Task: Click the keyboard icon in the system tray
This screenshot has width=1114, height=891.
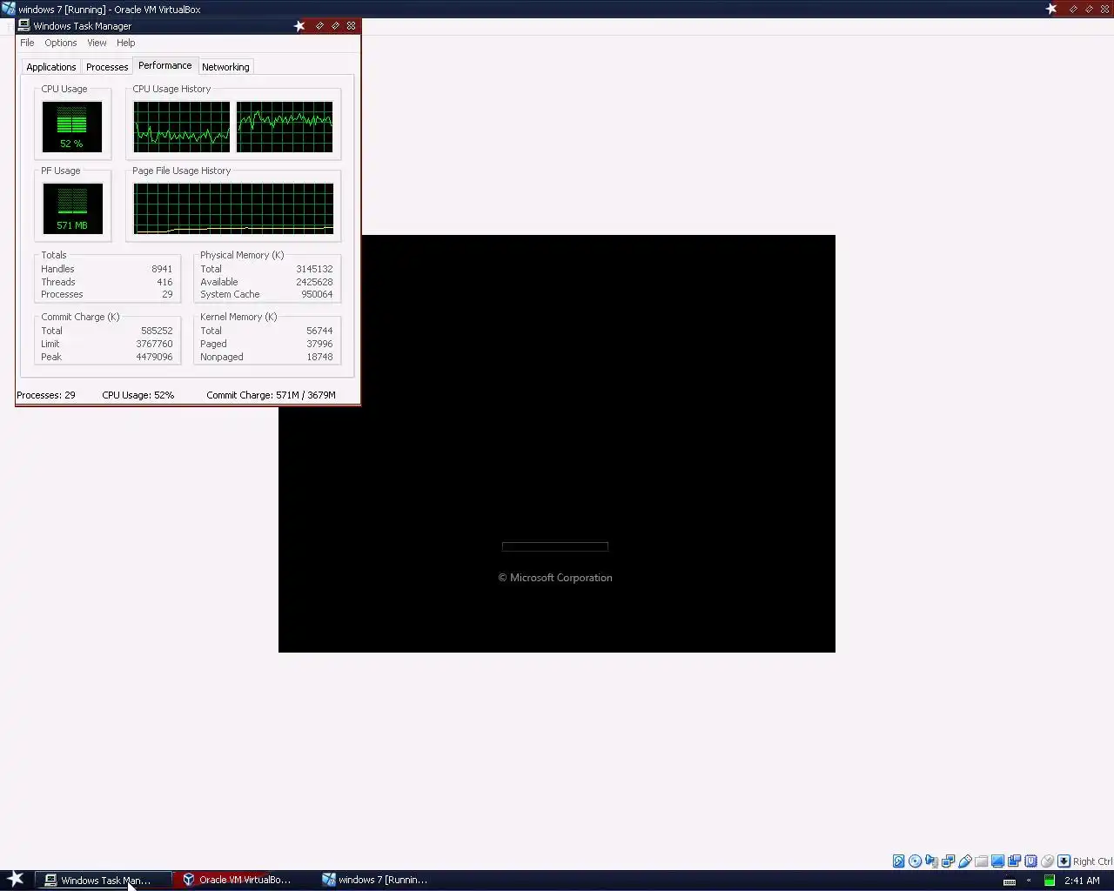Action: click(x=1010, y=881)
